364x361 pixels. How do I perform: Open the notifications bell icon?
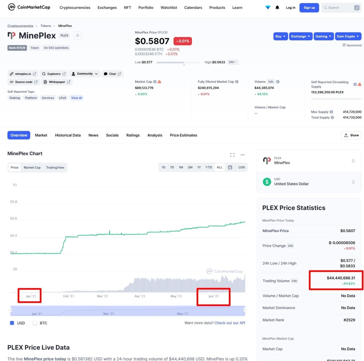[277, 7]
